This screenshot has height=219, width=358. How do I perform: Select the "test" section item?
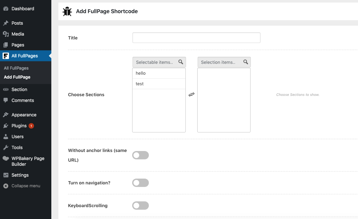click(159, 84)
